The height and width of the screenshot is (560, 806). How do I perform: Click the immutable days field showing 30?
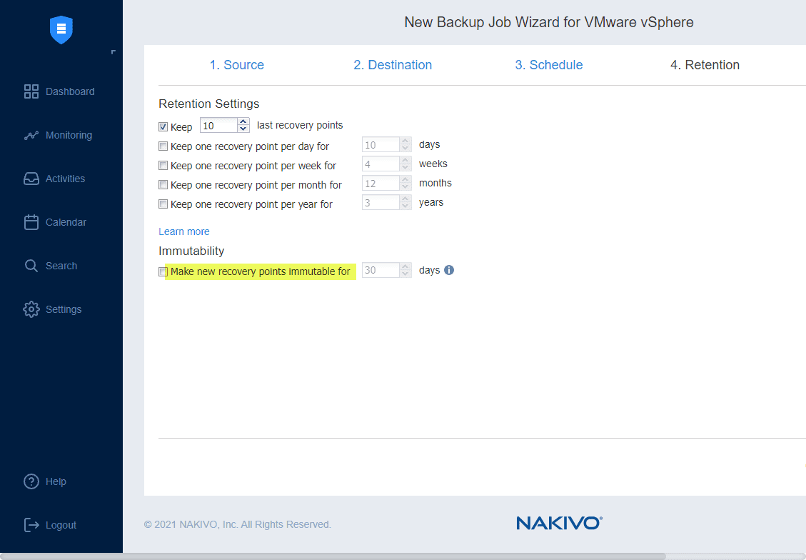[381, 270]
